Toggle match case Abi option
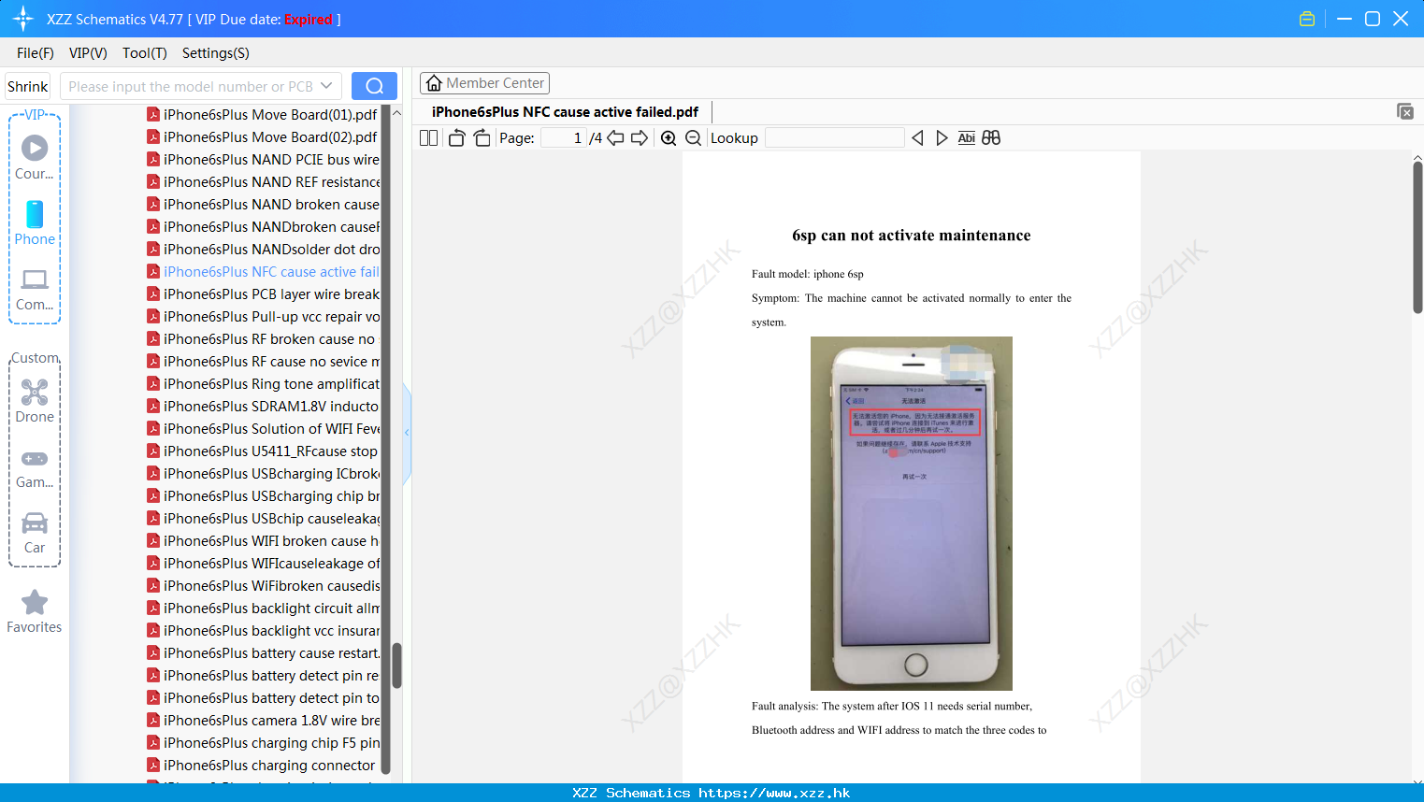Viewport: 1424px width, 802px height. click(x=967, y=138)
